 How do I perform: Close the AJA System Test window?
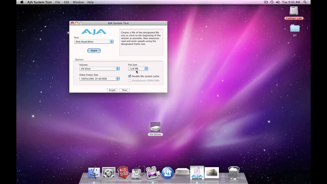tap(72, 23)
